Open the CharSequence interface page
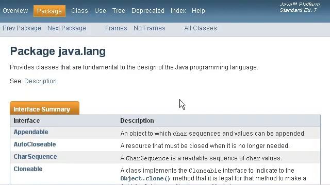The height and width of the screenshot is (185, 330). [x=35, y=157]
